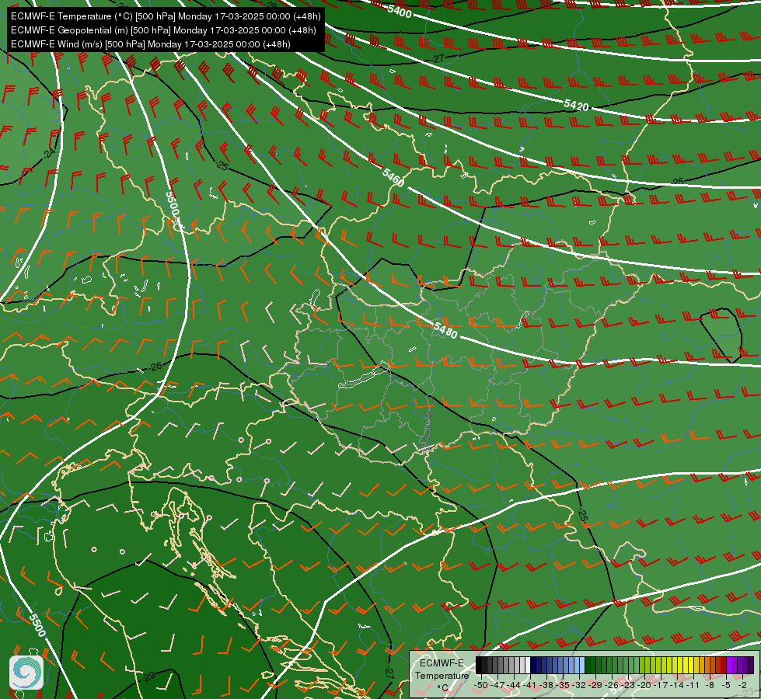This screenshot has height=699, width=761.
Task: Pick the black -50 swatch in the legend
Action: (479, 665)
